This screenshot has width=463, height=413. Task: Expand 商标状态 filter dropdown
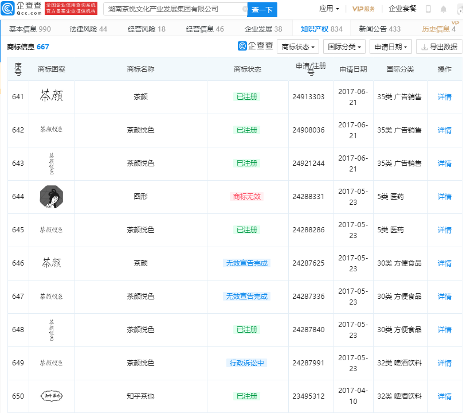298,46
